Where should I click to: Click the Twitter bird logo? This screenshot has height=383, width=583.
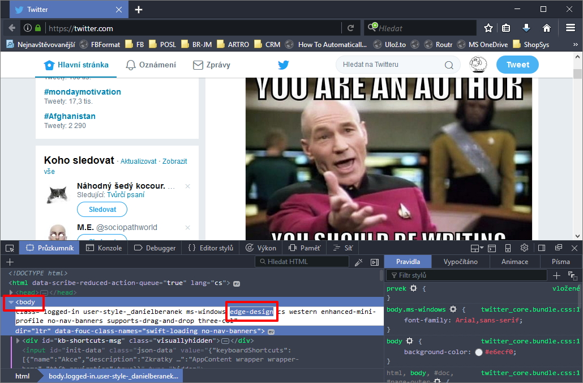coord(284,65)
